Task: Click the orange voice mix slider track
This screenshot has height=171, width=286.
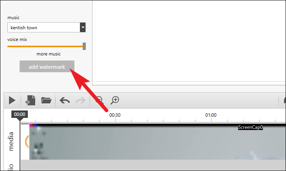Action: 45,46
